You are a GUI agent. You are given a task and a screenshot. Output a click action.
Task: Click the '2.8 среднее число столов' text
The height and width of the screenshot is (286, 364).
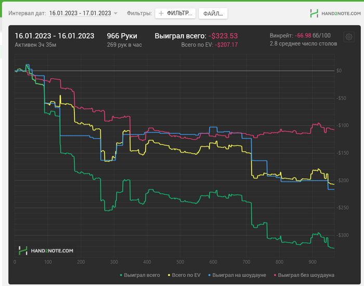pyautogui.click(x=303, y=44)
